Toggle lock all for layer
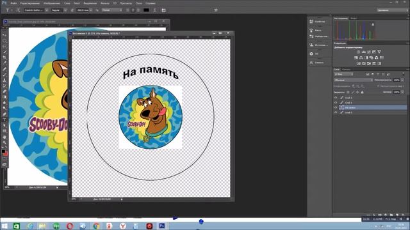410x230 pixels. tap(362, 92)
